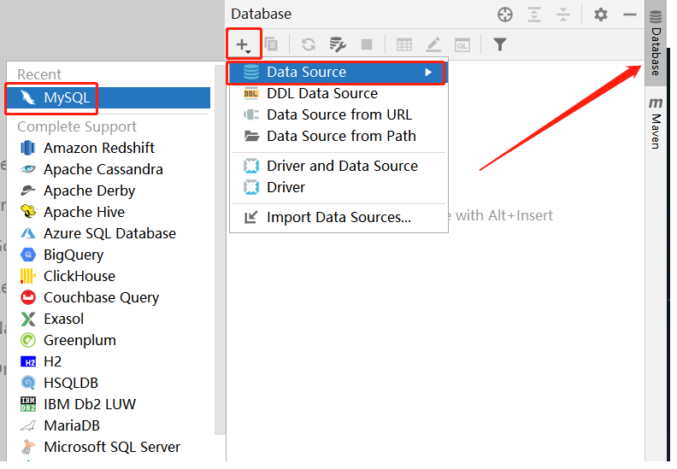Select IBM Db2 LUW entry
The width and height of the screenshot is (677, 469).
click(x=108, y=404)
